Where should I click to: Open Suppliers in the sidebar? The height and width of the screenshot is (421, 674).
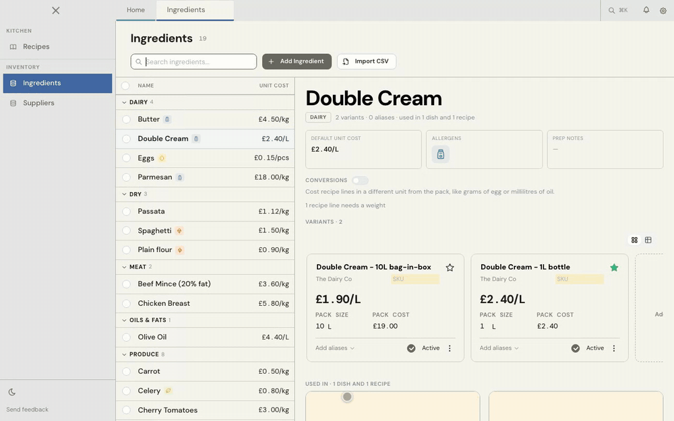coord(57,103)
